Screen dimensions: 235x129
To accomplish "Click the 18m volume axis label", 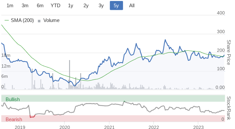I will [6, 55].
